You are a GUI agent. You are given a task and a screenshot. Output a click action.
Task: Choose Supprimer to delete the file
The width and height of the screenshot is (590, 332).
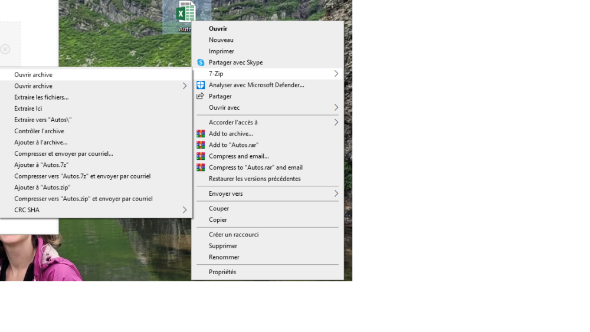tap(223, 246)
